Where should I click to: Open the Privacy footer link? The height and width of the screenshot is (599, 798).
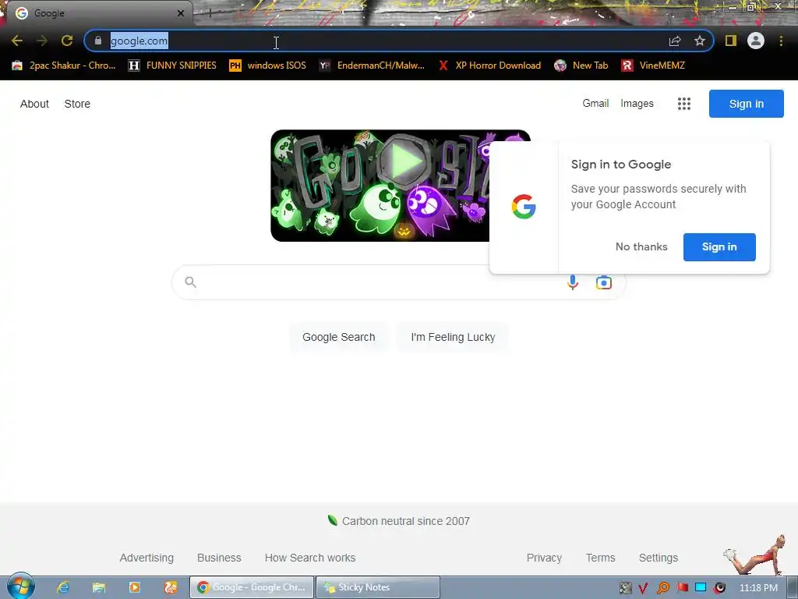tap(544, 558)
